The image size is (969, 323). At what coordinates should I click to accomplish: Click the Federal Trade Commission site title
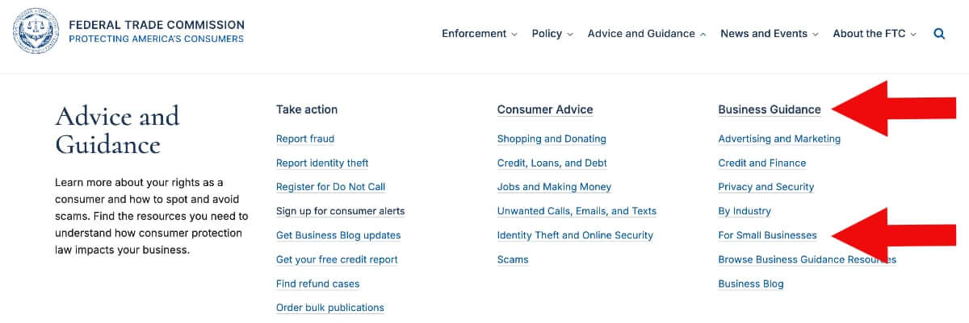click(x=157, y=26)
